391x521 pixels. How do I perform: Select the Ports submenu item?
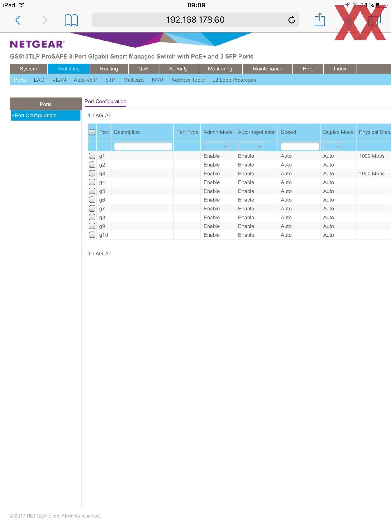[20, 80]
